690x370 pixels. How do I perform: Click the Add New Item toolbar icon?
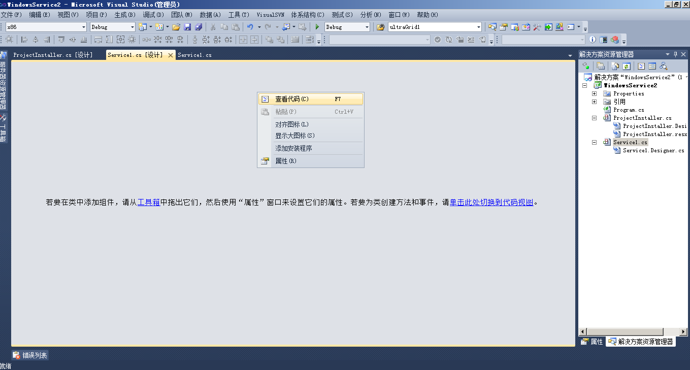pyautogui.click(x=159, y=27)
